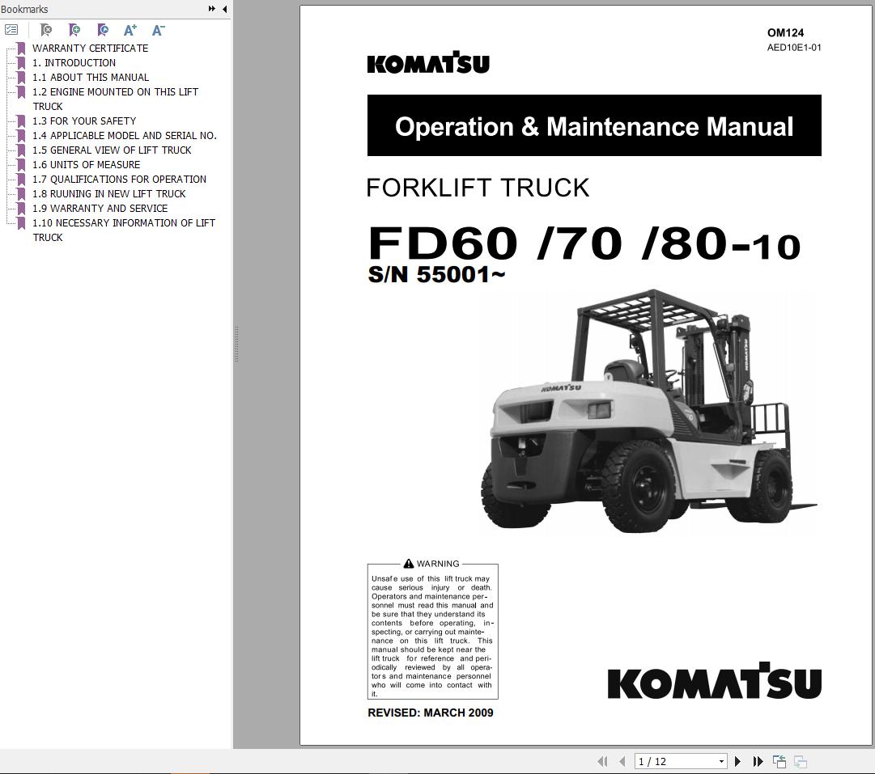Advance to the next page
The width and height of the screenshot is (875, 774).
click(737, 761)
